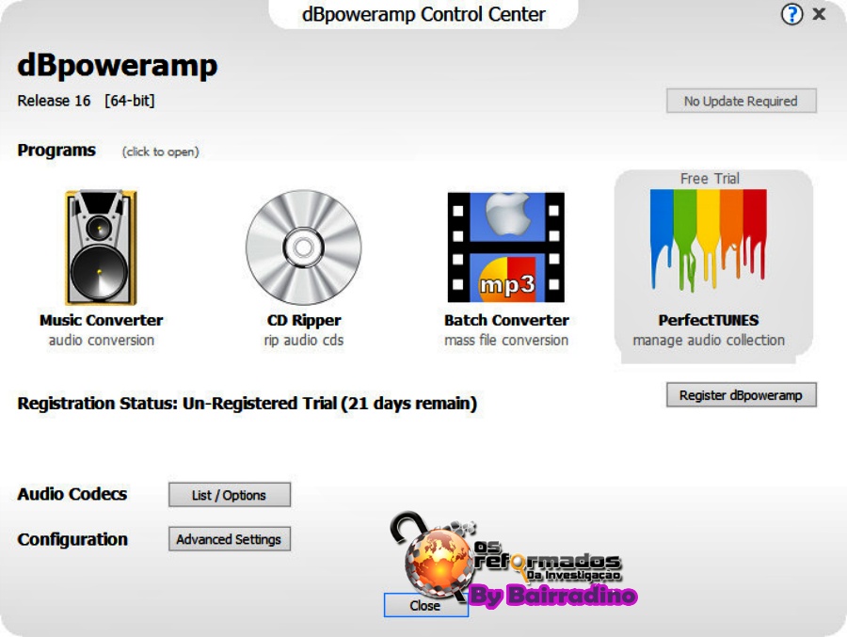Click 'rip audio cds' caption
This screenshot has width=847, height=637.
point(304,341)
